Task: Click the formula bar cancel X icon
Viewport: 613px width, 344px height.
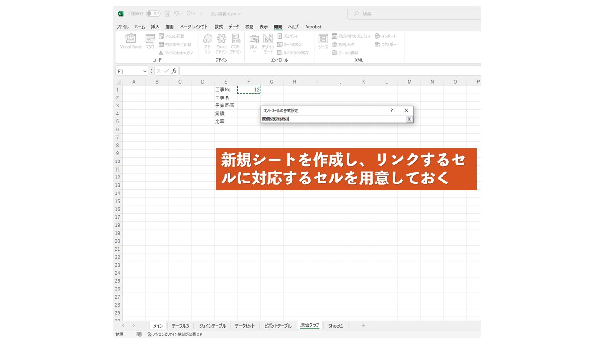Action: tap(159, 71)
